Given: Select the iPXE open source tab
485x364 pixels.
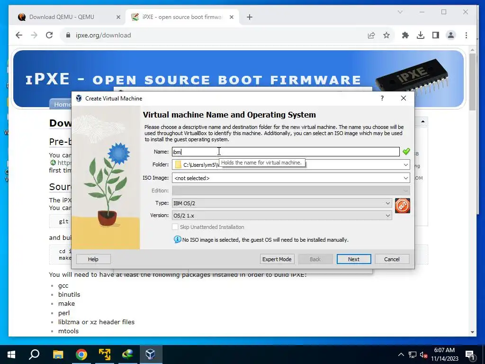Looking at the screenshot, I should pos(182,17).
